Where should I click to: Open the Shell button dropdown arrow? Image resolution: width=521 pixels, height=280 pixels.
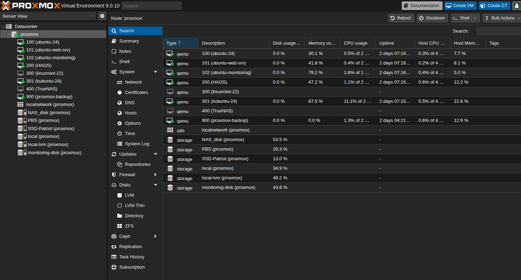476,18
